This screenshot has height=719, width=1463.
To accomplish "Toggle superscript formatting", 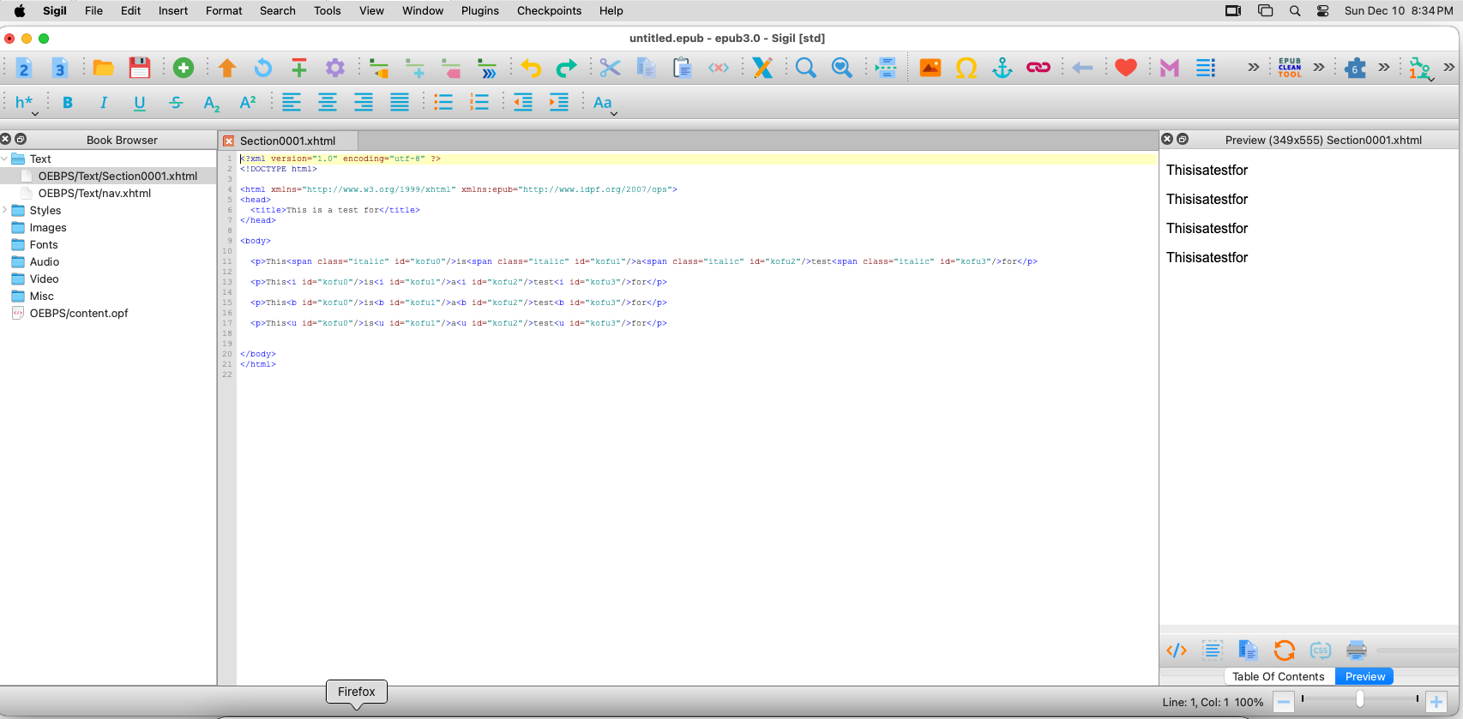I will (248, 103).
